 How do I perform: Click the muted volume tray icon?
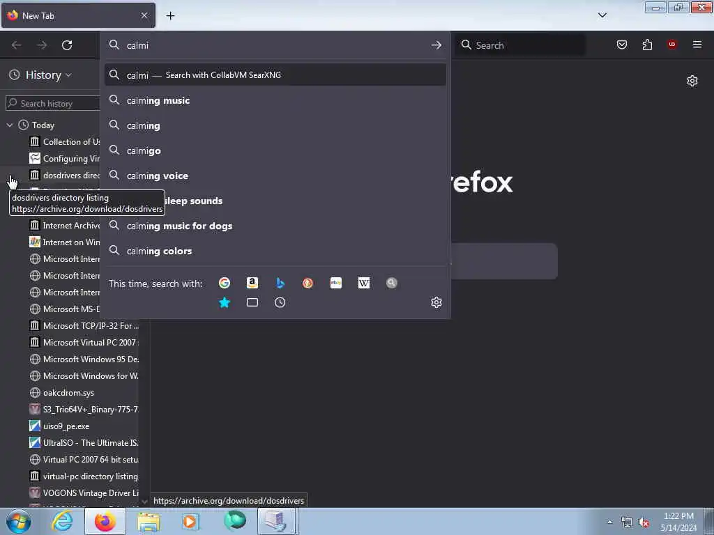tap(644, 522)
